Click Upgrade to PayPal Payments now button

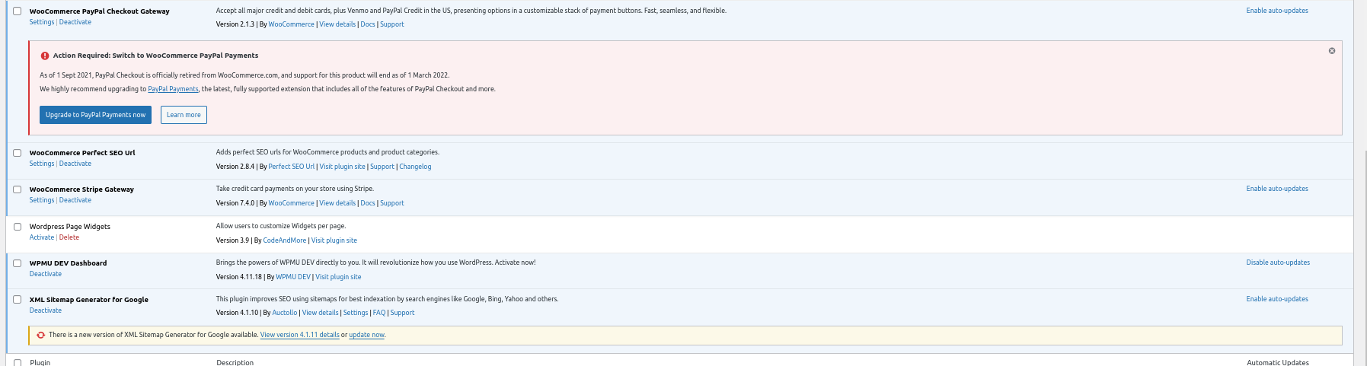(95, 115)
